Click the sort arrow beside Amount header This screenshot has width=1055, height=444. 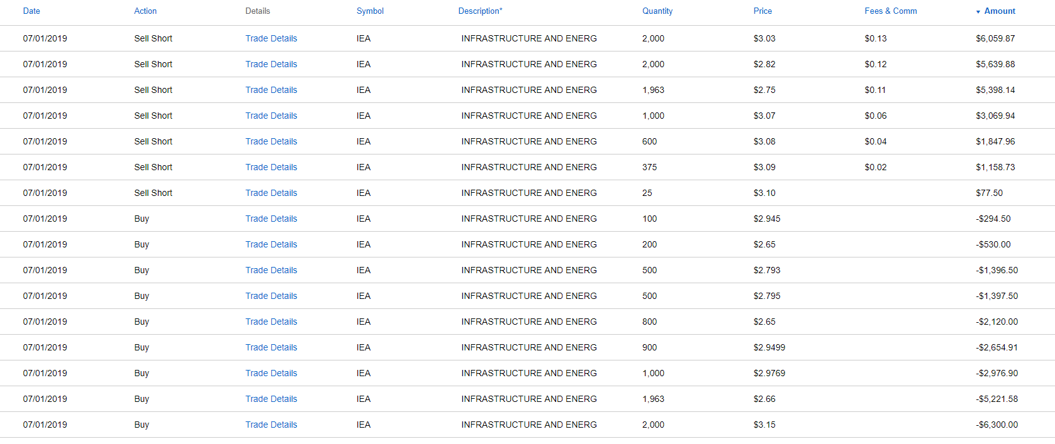pos(978,12)
